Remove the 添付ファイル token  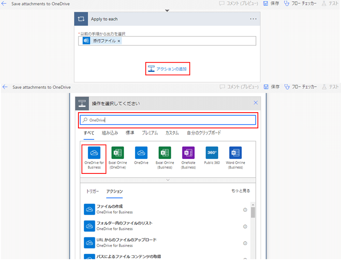[x=119, y=41]
